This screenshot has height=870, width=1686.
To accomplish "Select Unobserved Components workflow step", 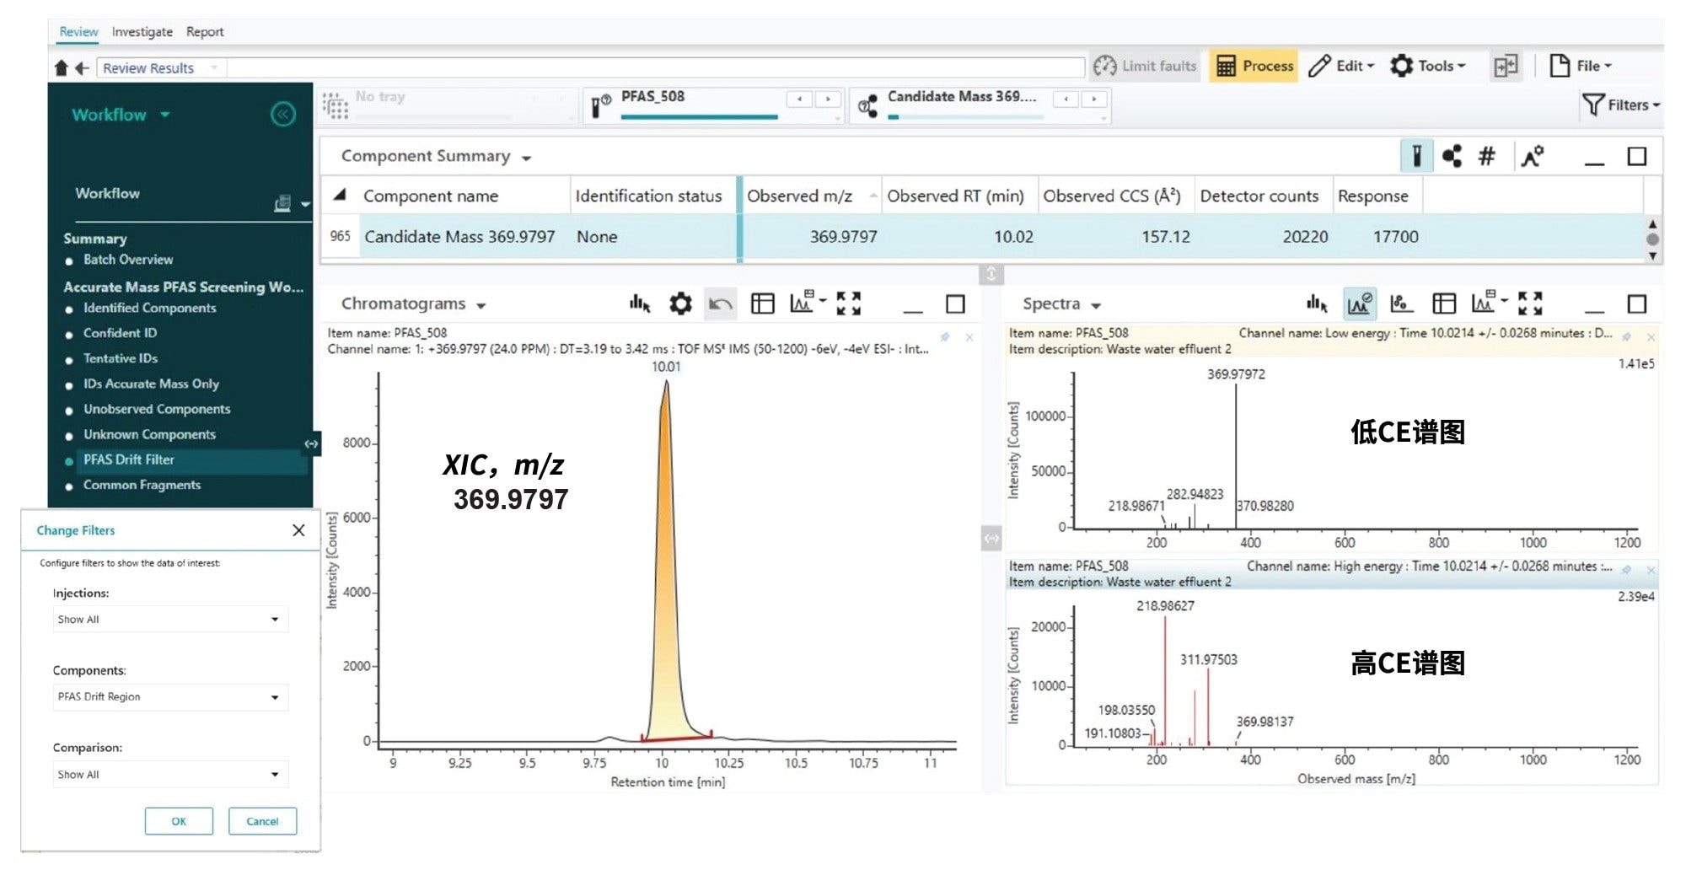I will point(157,409).
